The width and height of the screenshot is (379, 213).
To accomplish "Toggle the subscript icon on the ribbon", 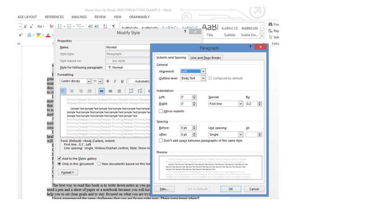I will point(20,35).
